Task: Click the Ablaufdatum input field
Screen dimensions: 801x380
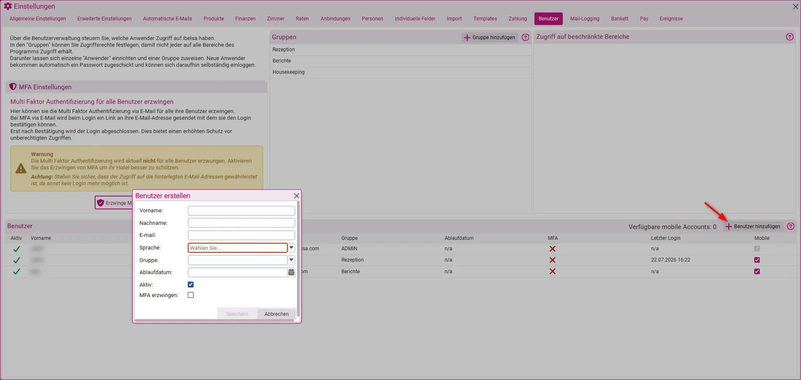Action: coord(237,272)
